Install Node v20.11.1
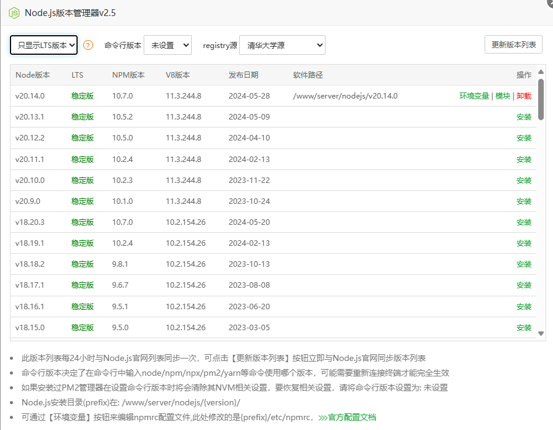 coord(524,160)
